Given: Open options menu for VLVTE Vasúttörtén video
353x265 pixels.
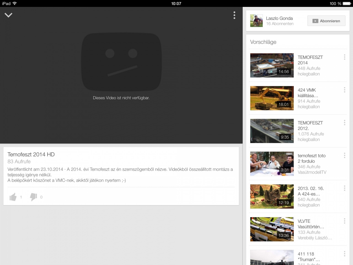Looking at the screenshot, I should point(344,221).
